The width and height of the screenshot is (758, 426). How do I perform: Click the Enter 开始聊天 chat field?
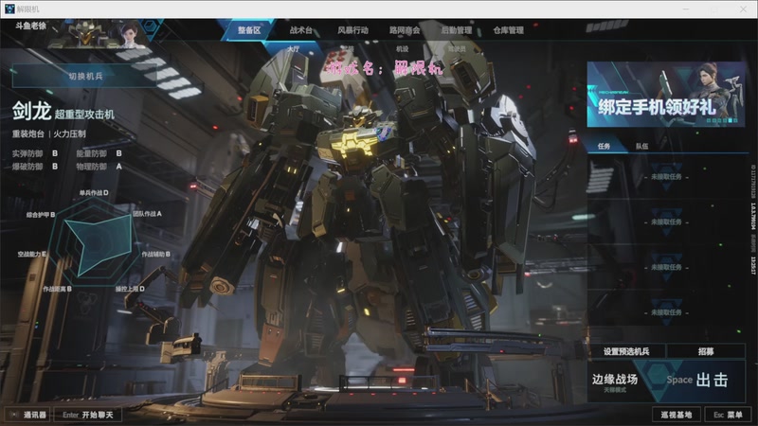point(87,415)
